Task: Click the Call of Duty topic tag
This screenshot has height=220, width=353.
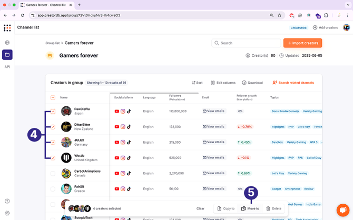Action: 314,158
